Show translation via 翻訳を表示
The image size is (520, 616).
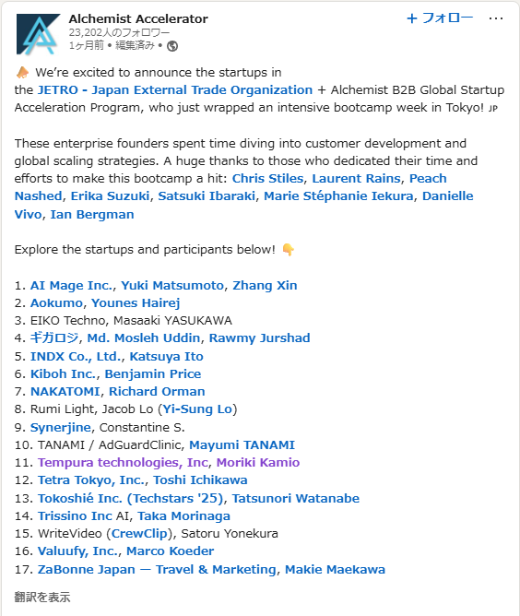tap(42, 598)
